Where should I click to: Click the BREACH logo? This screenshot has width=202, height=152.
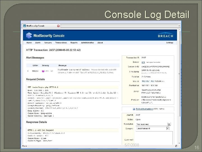coord(166,35)
